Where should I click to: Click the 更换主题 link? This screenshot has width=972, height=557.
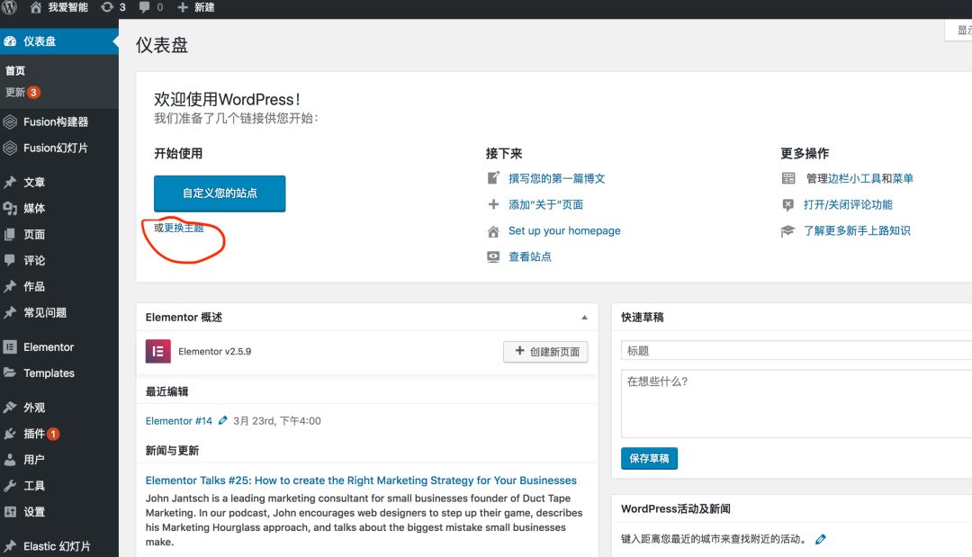click(184, 228)
